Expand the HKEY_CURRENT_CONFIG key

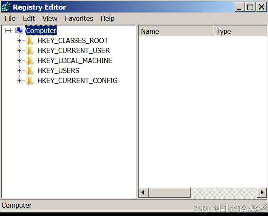19,80
